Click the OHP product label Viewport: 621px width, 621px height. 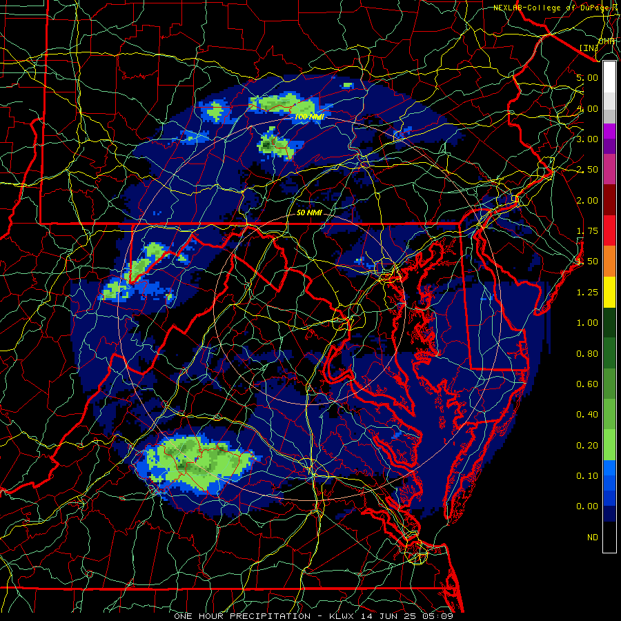tap(607, 41)
